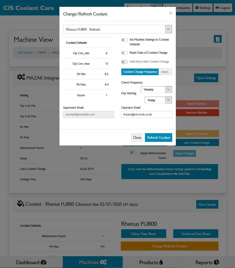
Task: Toggle Reset Date of Coolant Change
Action: tap(124, 53)
